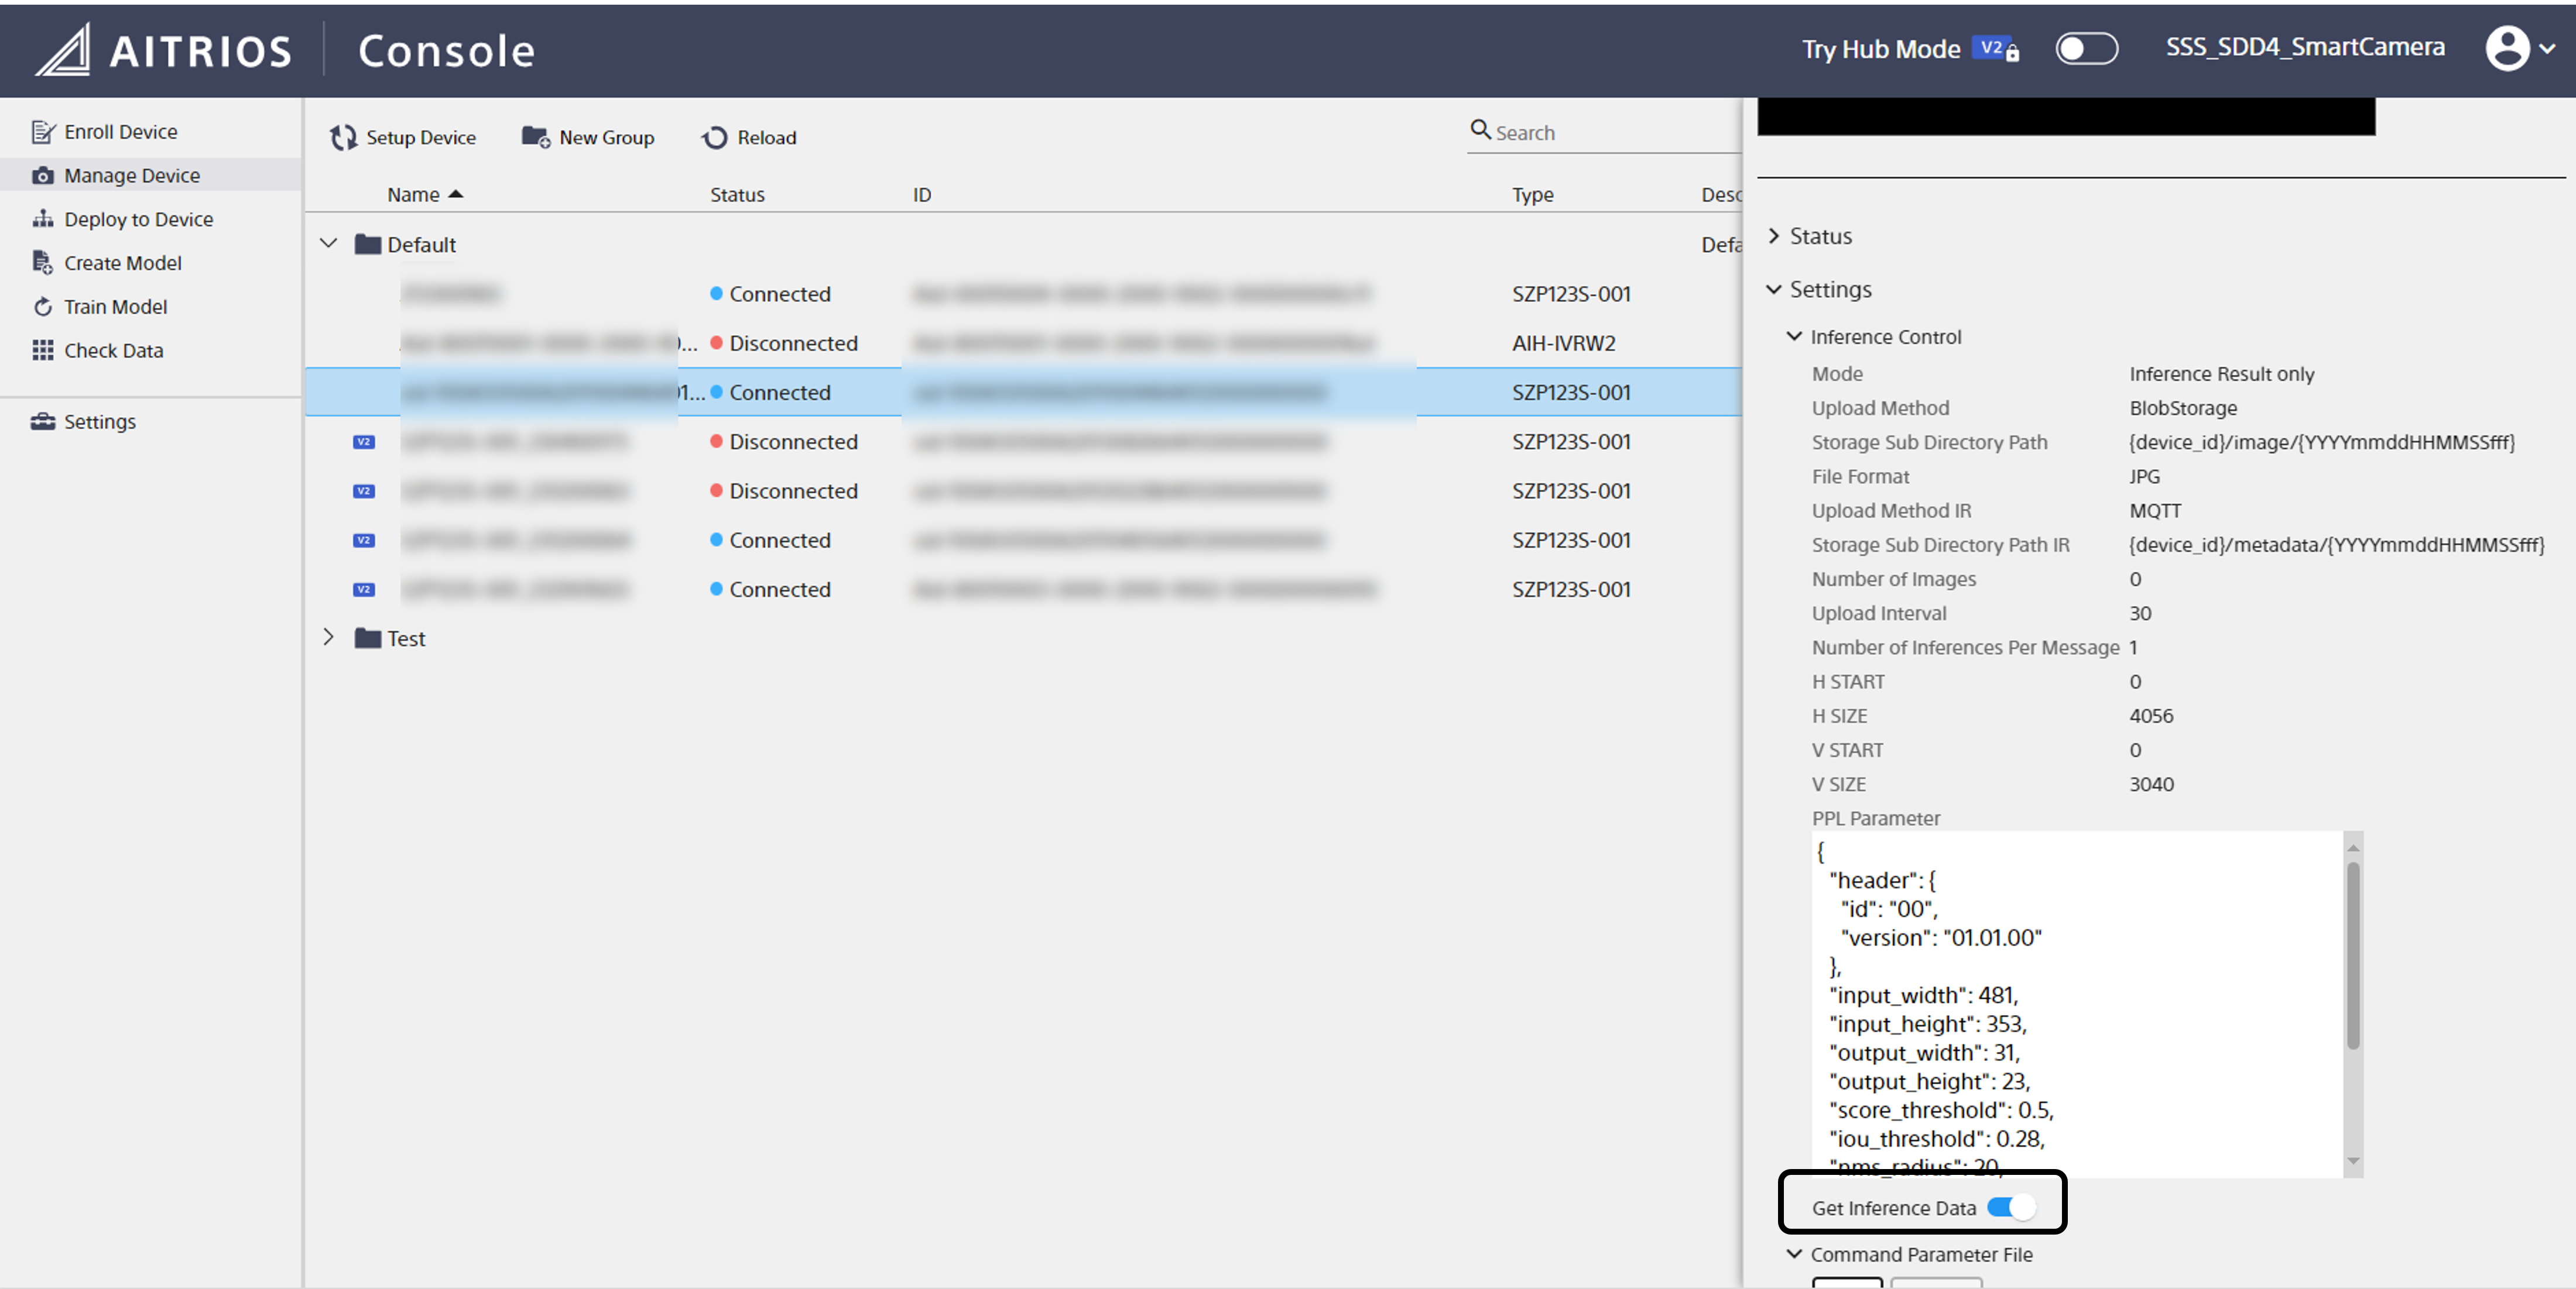Open Deploy to Device page
The height and width of the screenshot is (1289, 2576).
pyautogui.click(x=137, y=219)
